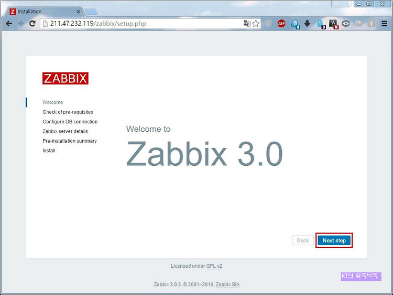Click the grey T extension icon
This screenshot has height=295, width=393.
pos(371,24)
